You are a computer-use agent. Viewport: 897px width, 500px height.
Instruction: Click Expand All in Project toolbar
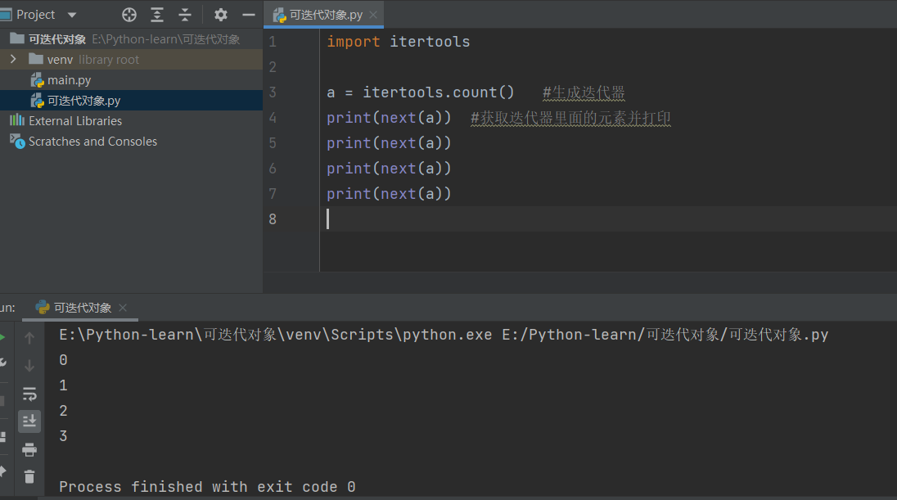157,15
